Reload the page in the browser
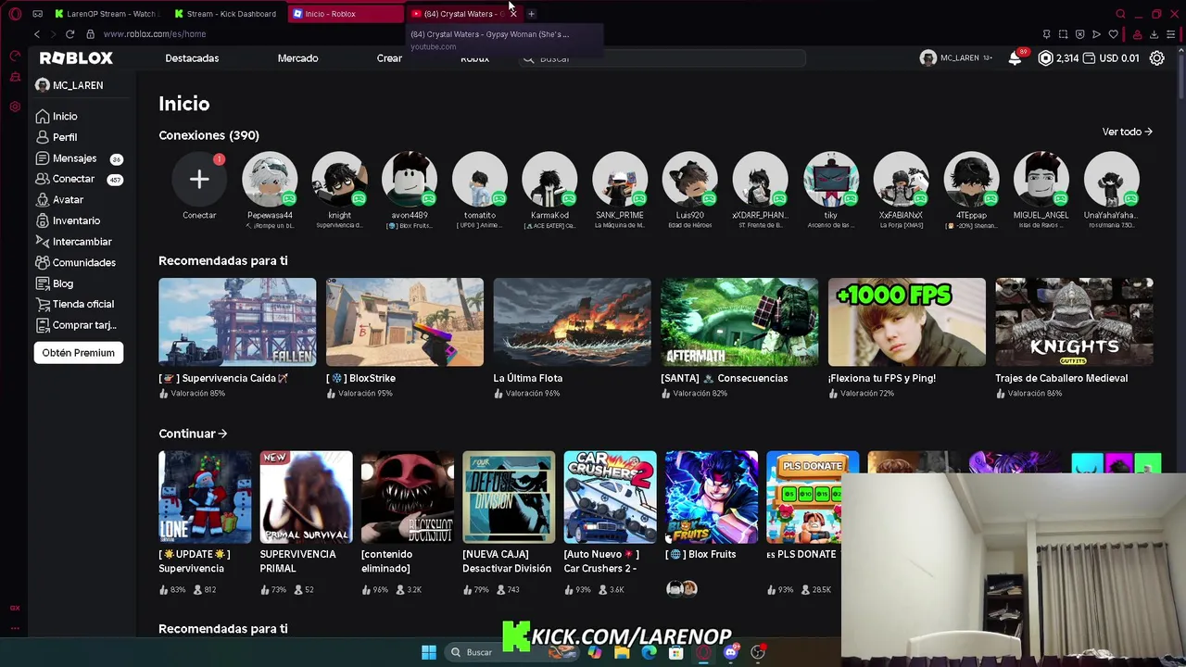1186x667 pixels. (x=69, y=34)
